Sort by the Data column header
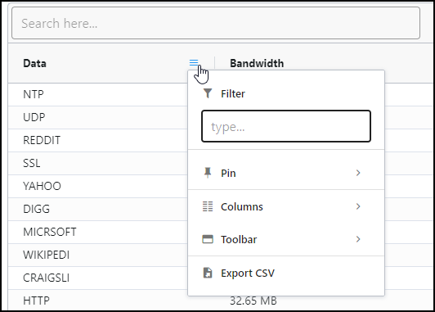 pyautogui.click(x=34, y=63)
